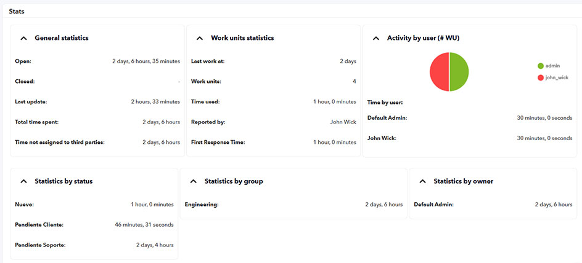Open the John Wick reporter value
This screenshot has height=263, width=582.
click(x=343, y=122)
